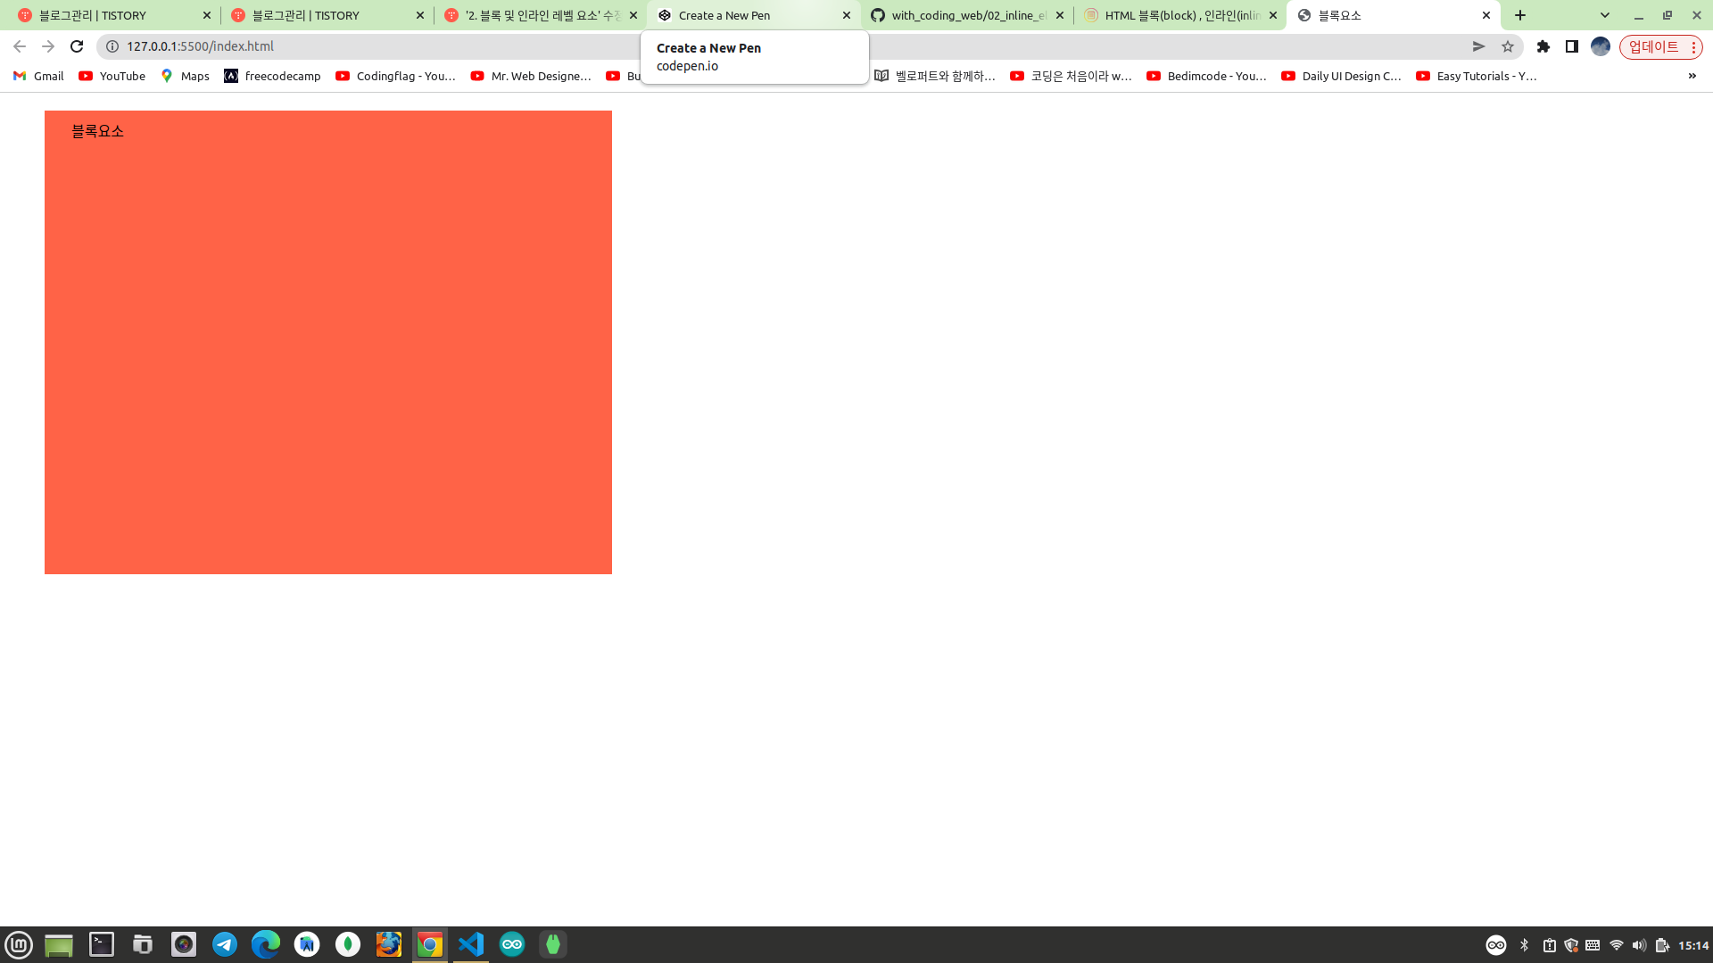Launch Visual Studio Code from taskbar
The height and width of the screenshot is (963, 1713).
pyautogui.click(x=471, y=944)
